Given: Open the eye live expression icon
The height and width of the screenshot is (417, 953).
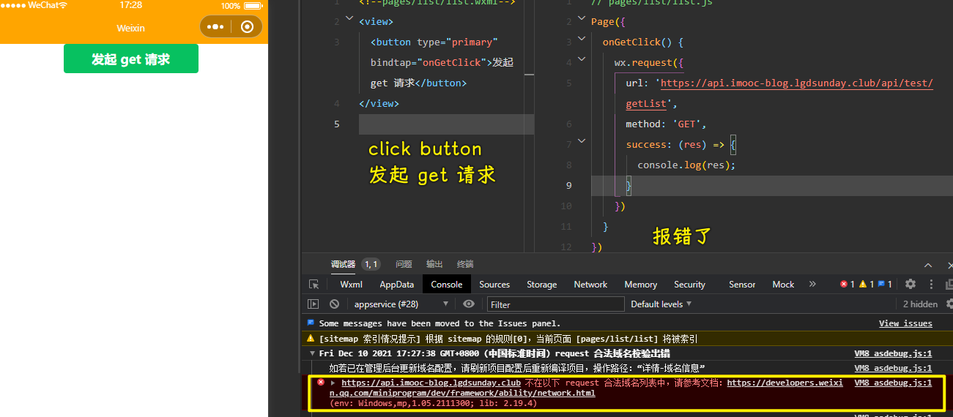Looking at the screenshot, I should click(x=469, y=304).
